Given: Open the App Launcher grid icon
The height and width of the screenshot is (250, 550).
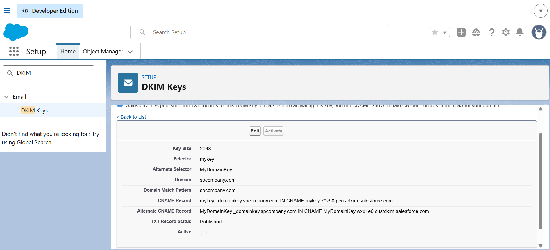Looking at the screenshot, I should [x=14, y=51].
